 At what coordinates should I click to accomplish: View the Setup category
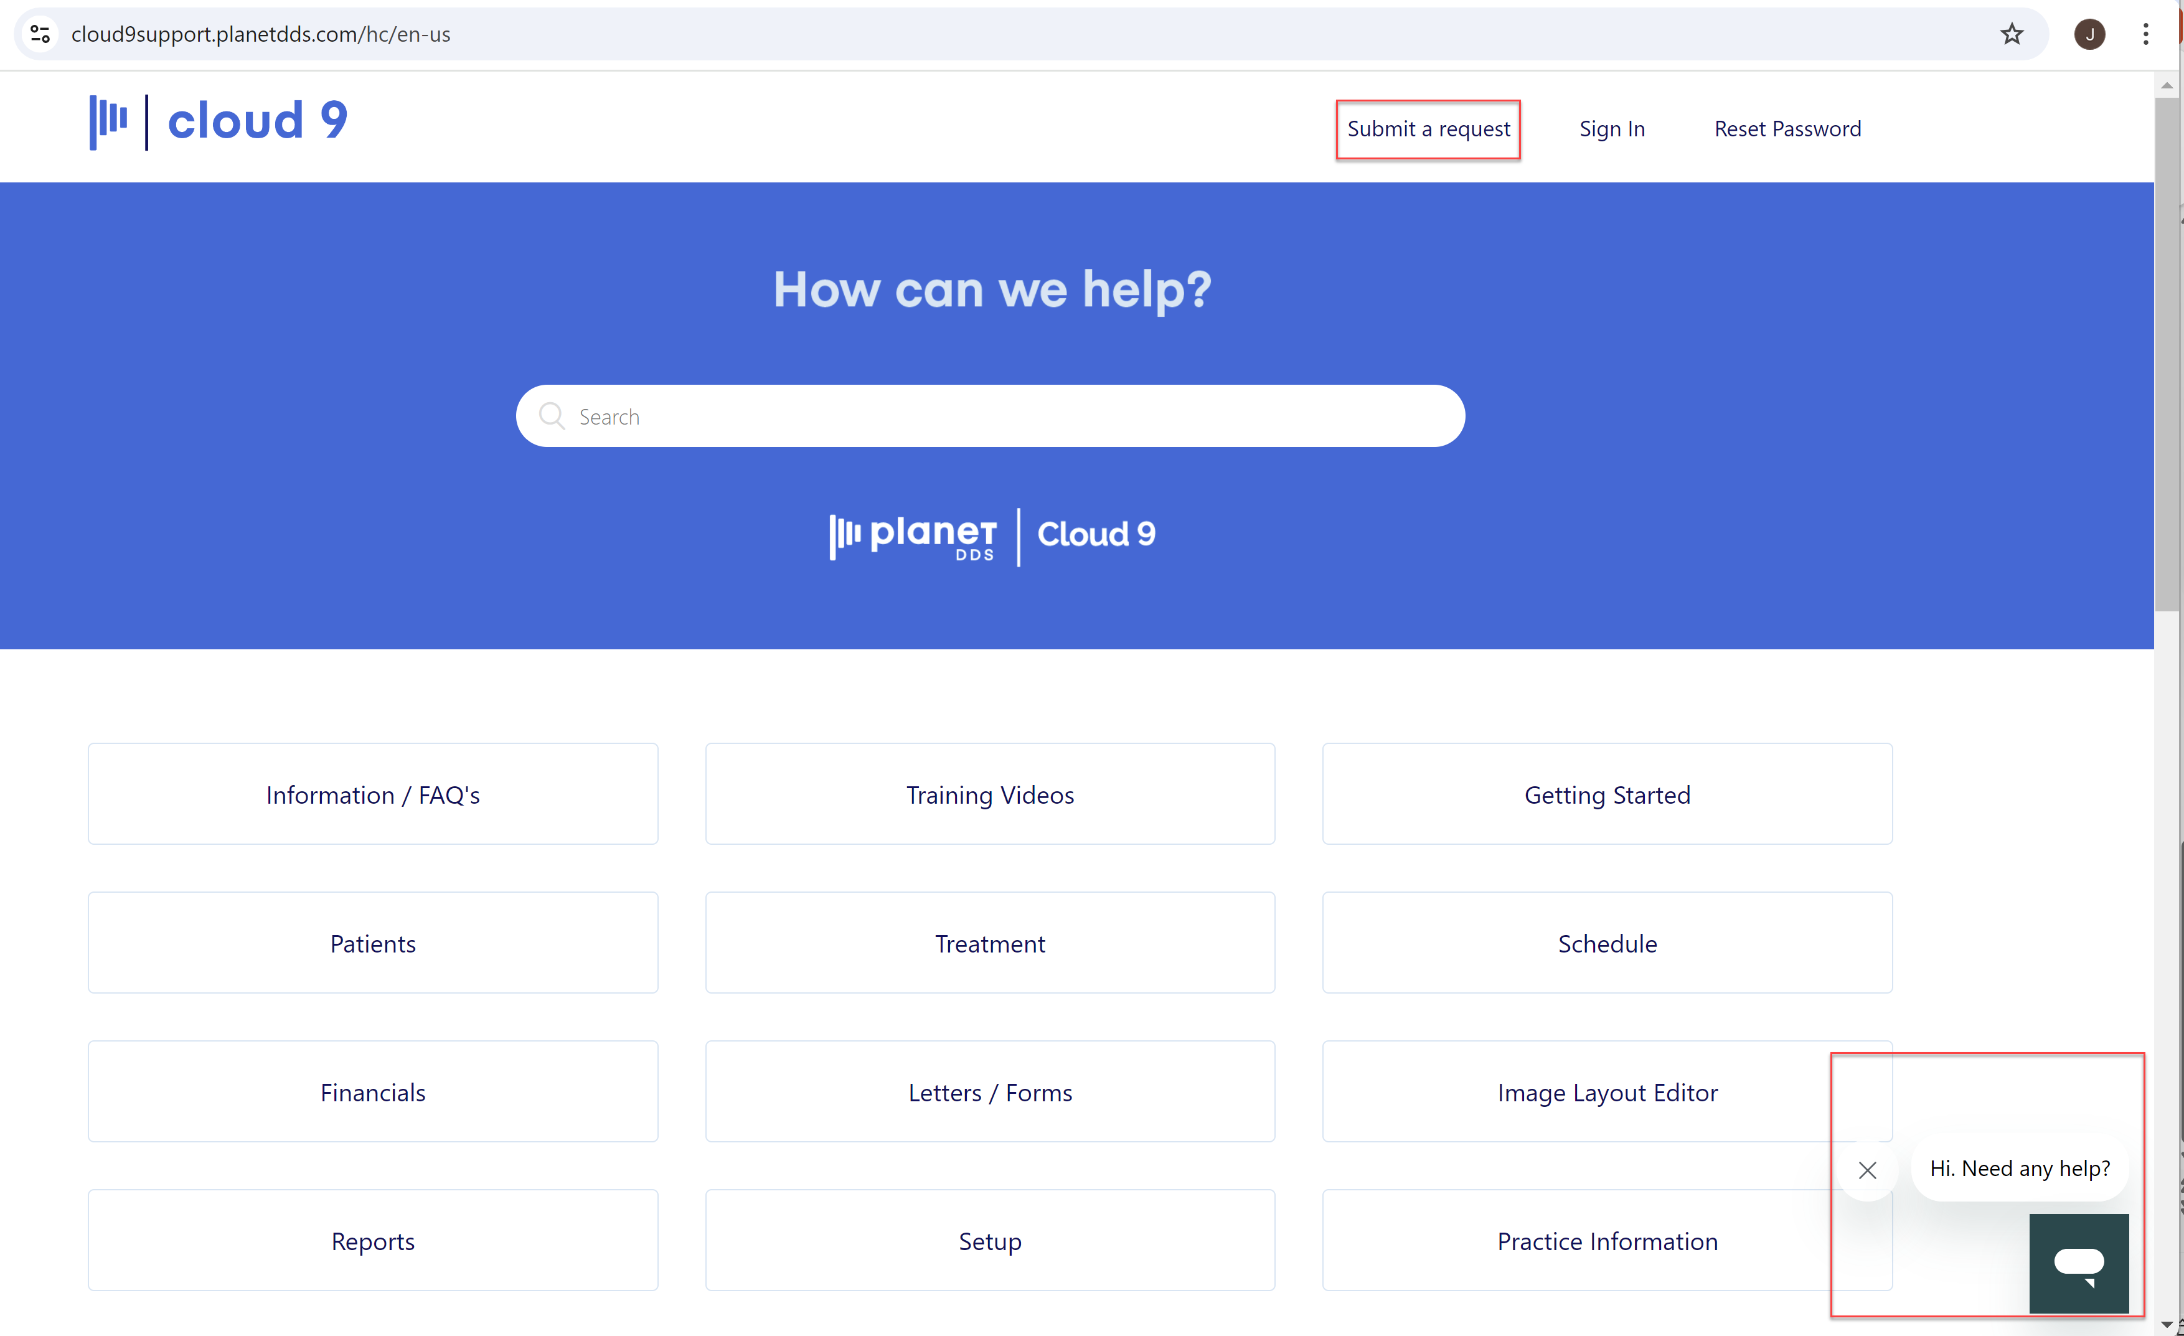coord(990,1241)
